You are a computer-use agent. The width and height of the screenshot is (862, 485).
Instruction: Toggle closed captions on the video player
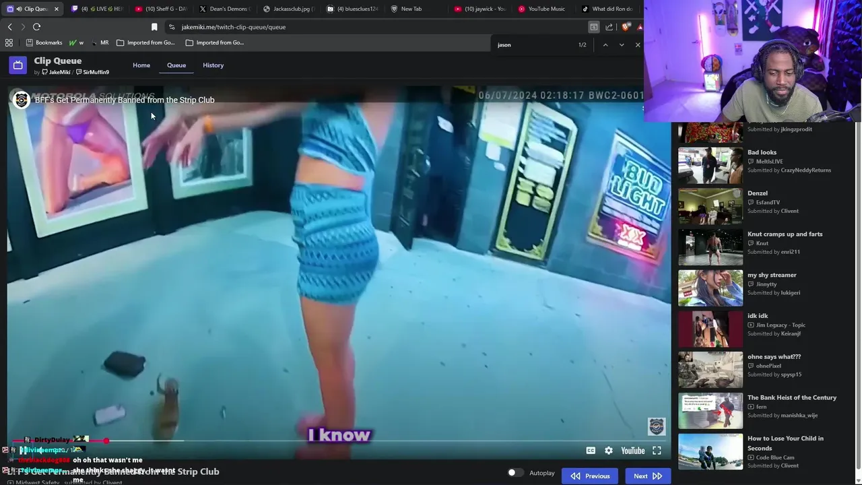(591, 451)
